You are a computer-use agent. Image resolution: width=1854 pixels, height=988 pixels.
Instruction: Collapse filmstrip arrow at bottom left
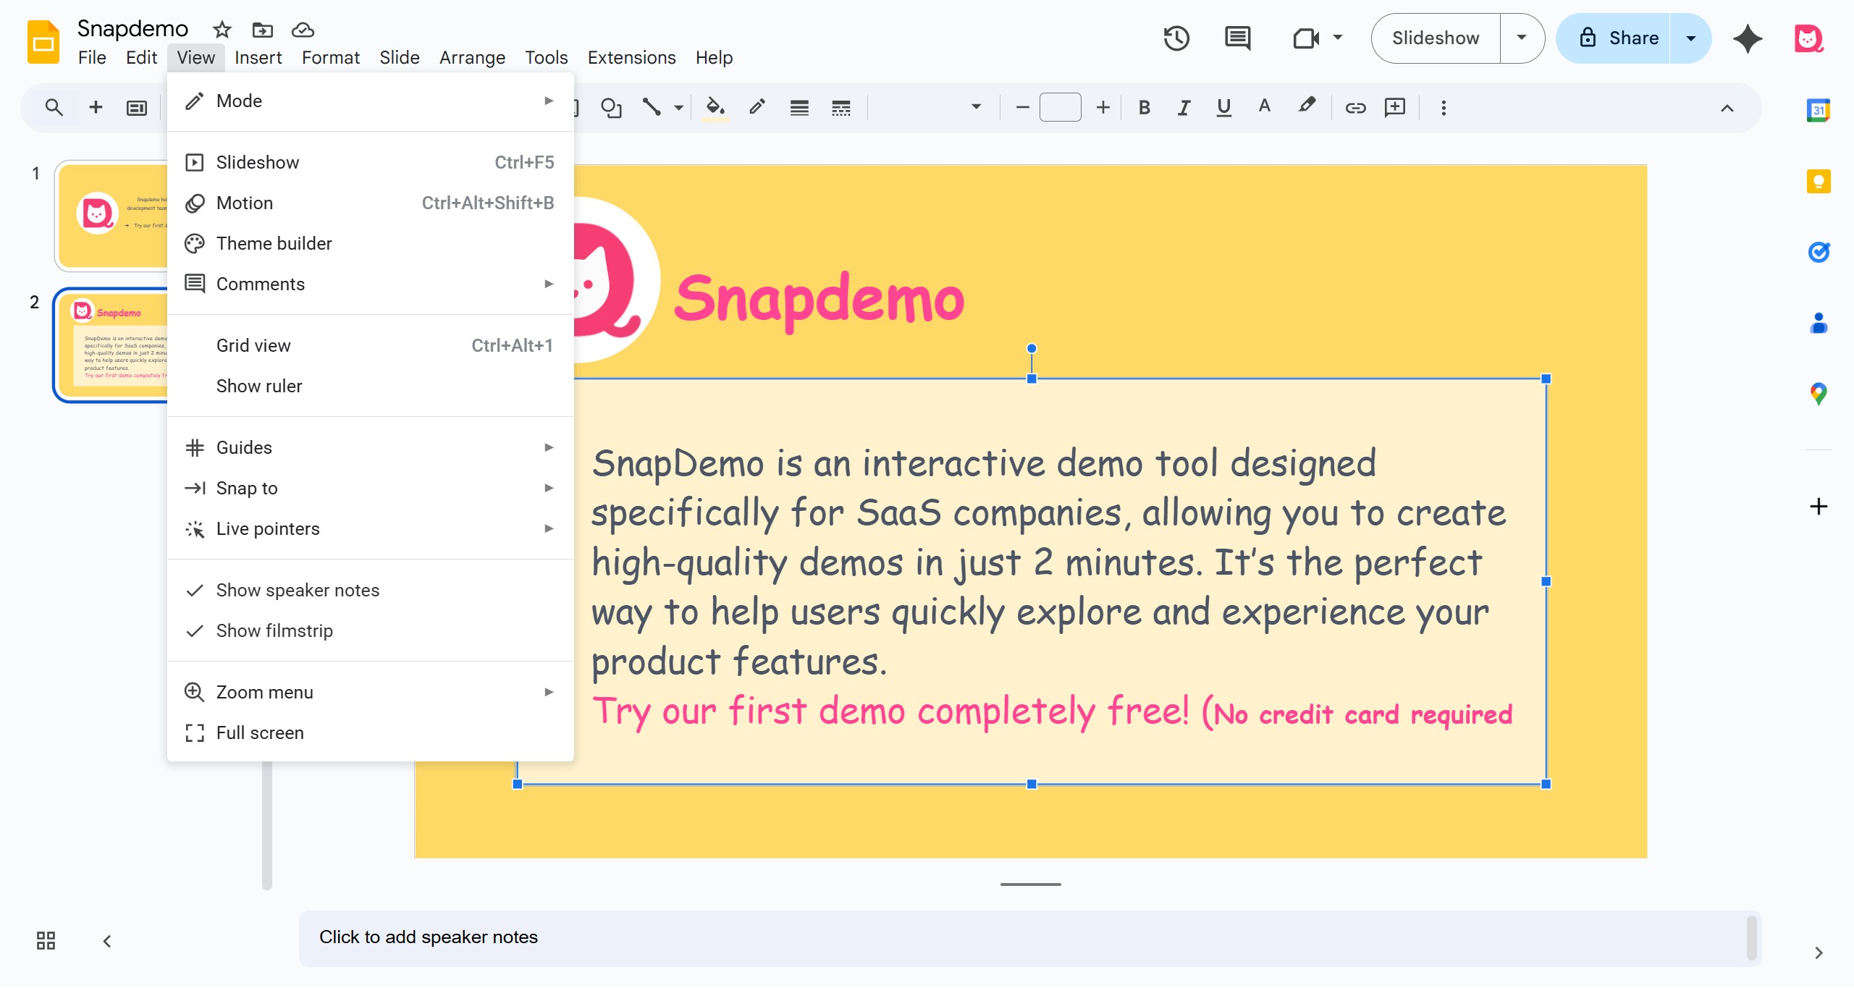point(106,941)
